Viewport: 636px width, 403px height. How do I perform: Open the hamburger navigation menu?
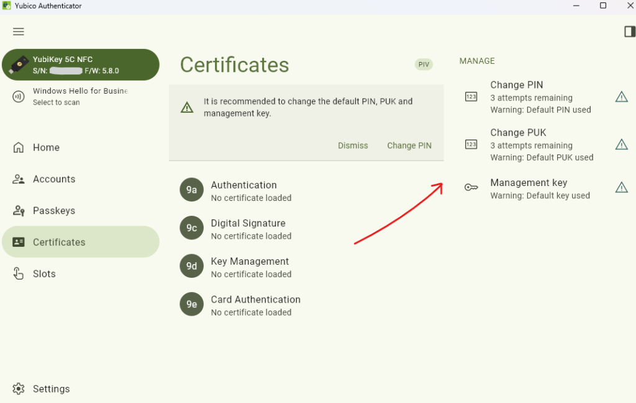pos(18,32)
